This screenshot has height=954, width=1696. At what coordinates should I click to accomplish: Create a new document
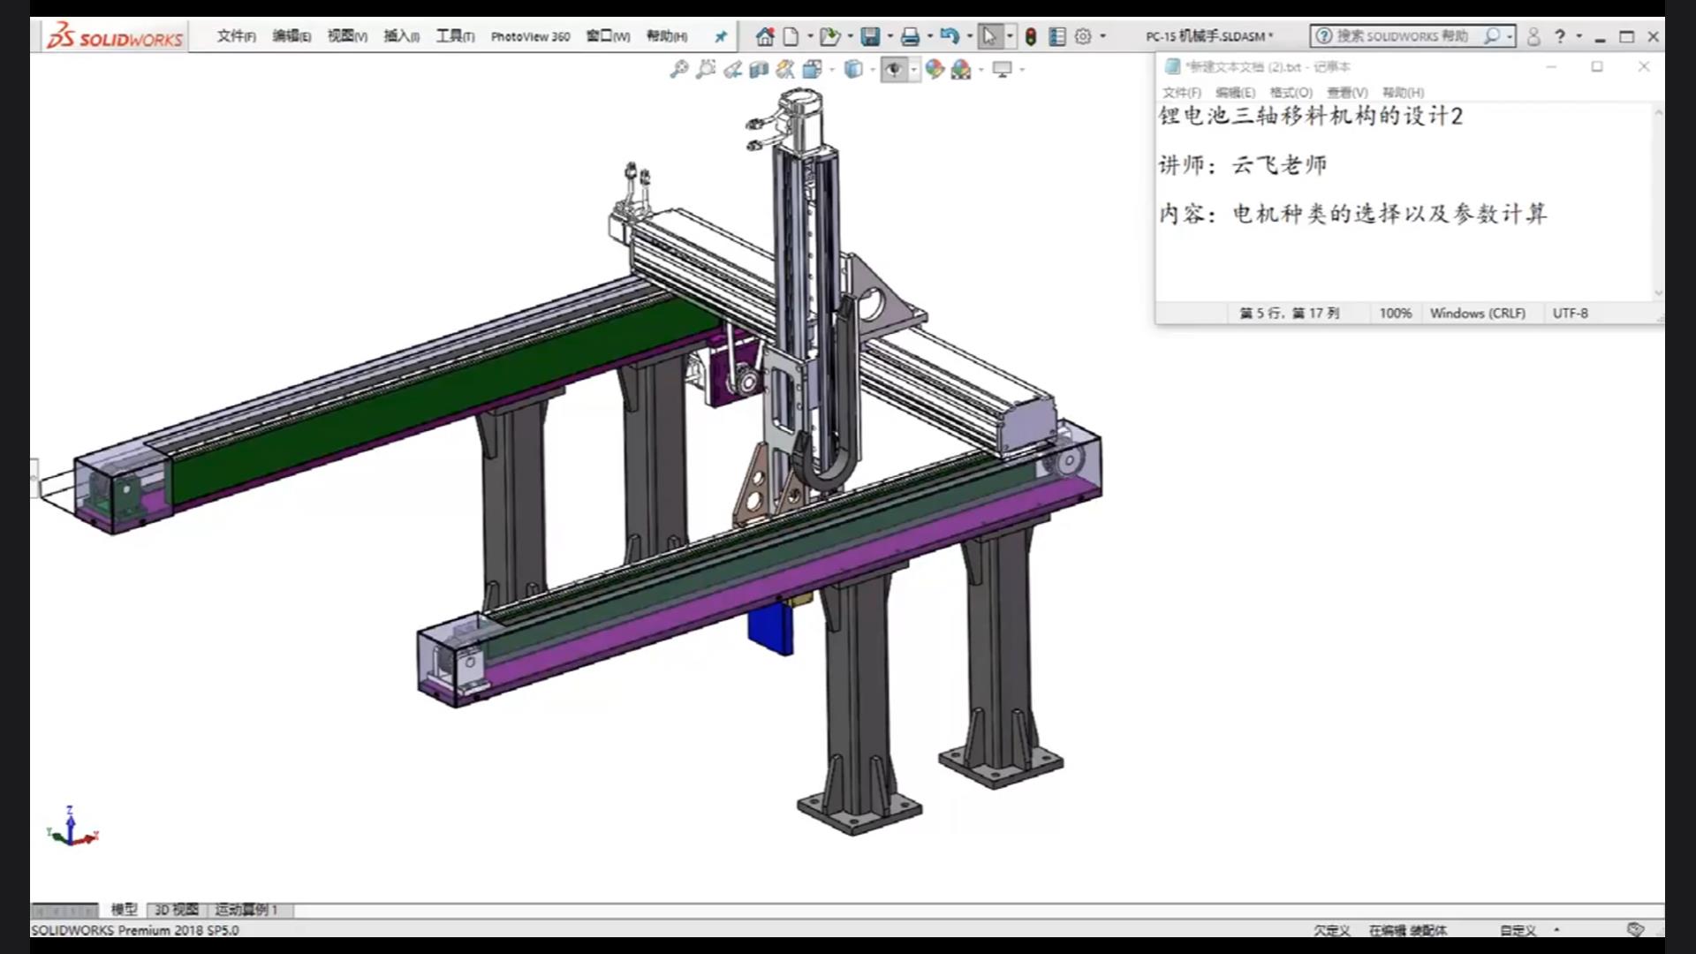pyautogui.click(x=791, y=36)
